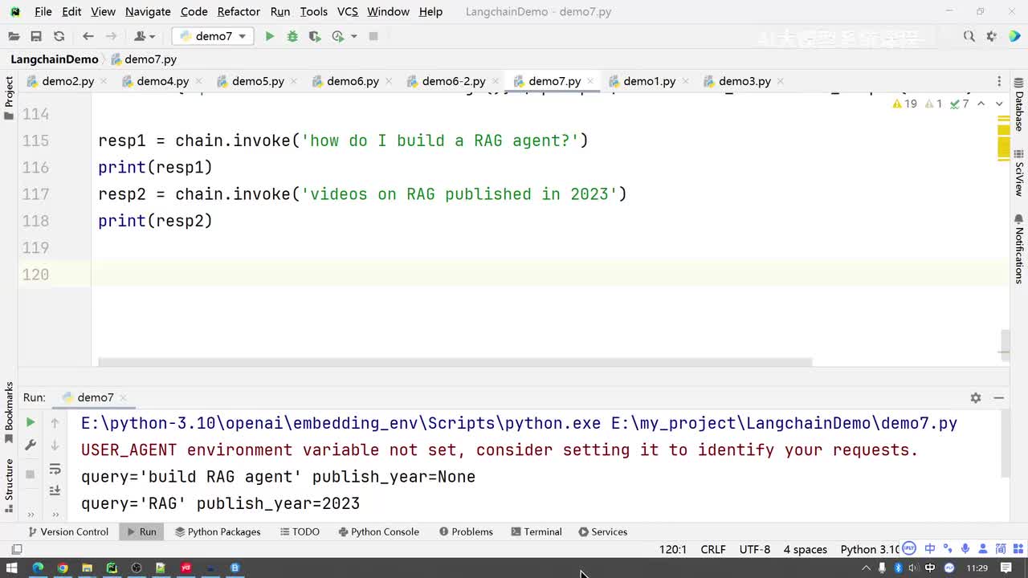Click Scroll to End icon in Run panel
This screenshot has height=578, width=1028.
click(55, 490)
